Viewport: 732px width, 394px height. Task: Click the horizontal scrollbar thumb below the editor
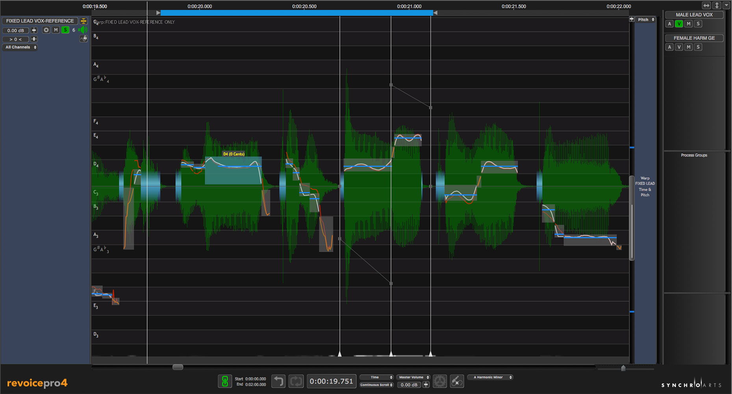[178, 367]
